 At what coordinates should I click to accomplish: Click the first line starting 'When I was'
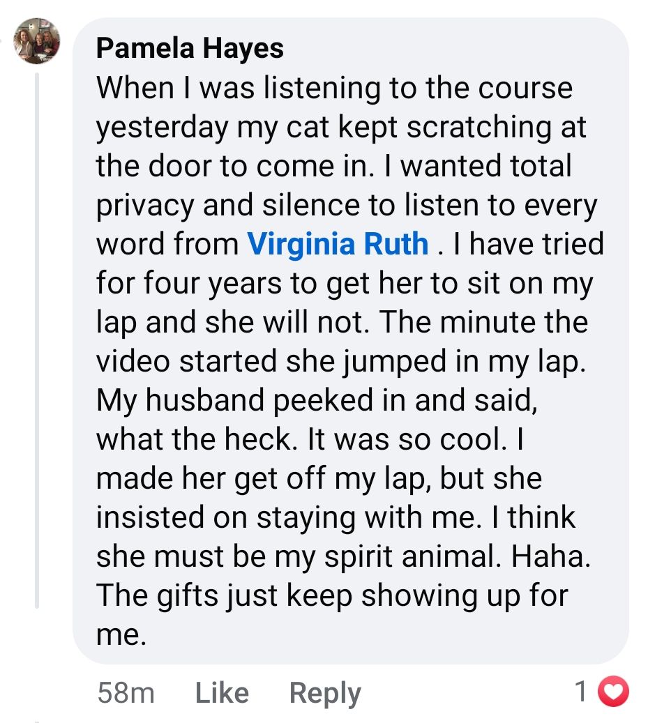click(x=333, y=88)
